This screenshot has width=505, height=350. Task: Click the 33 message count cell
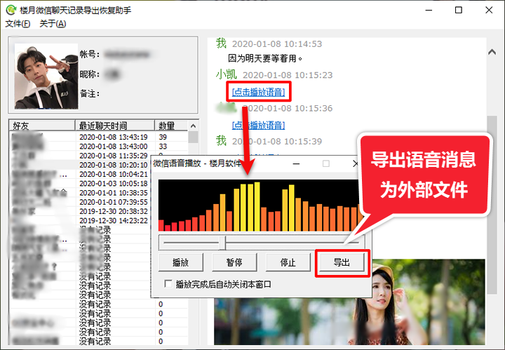tap(163, 147)
